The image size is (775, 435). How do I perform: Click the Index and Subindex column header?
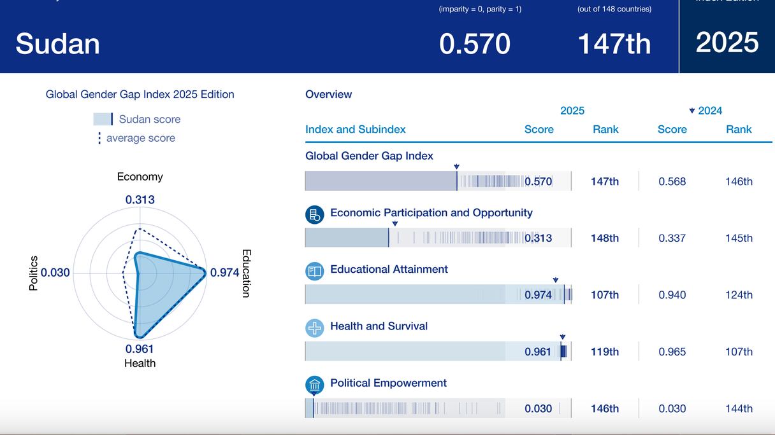(355, 129)
